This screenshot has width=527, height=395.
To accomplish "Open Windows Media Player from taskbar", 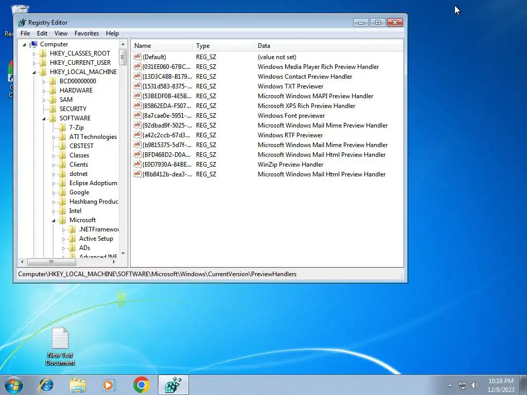I will [x=109, y=385].
